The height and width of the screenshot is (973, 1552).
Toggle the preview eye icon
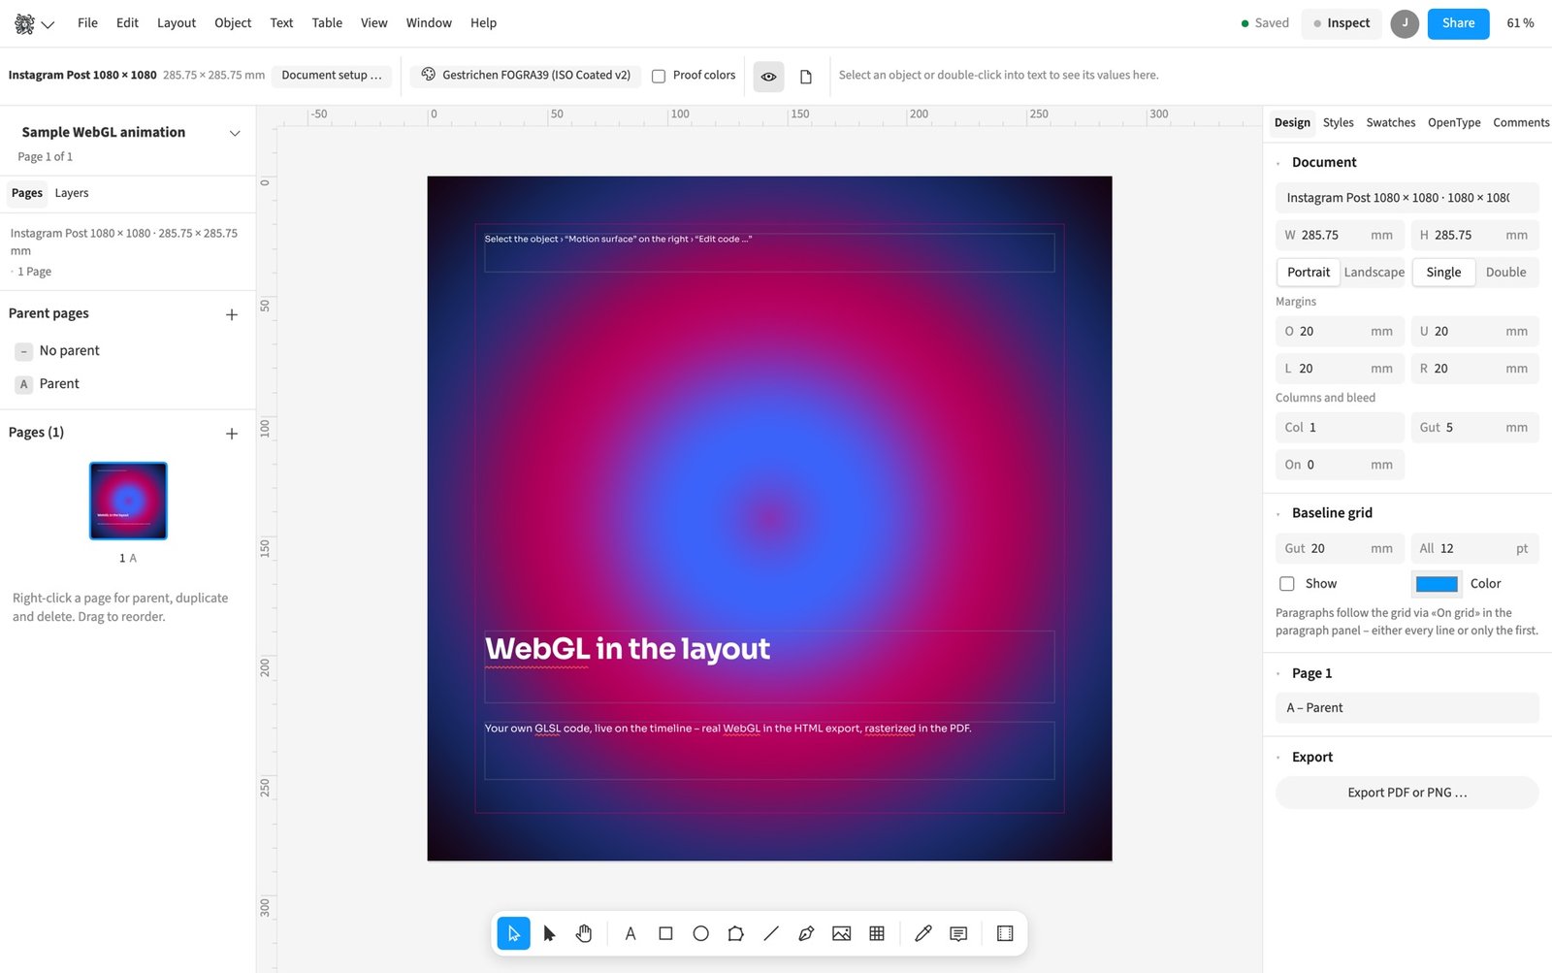[x=768, y=76]
